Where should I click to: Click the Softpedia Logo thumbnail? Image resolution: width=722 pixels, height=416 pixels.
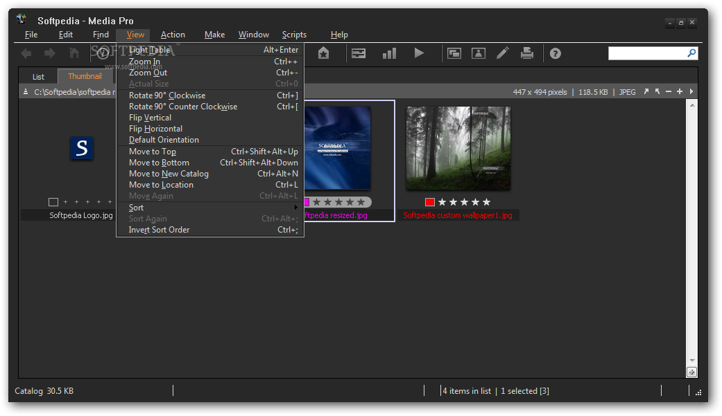[82, 149]
